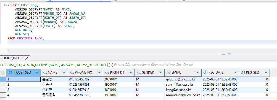Click the round record mode icon in the grid corner

pyautogui.click(x=3, y=73)
